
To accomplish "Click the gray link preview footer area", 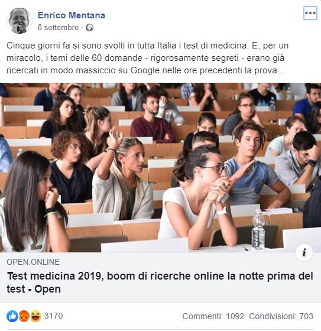I will tap(161, 277).
